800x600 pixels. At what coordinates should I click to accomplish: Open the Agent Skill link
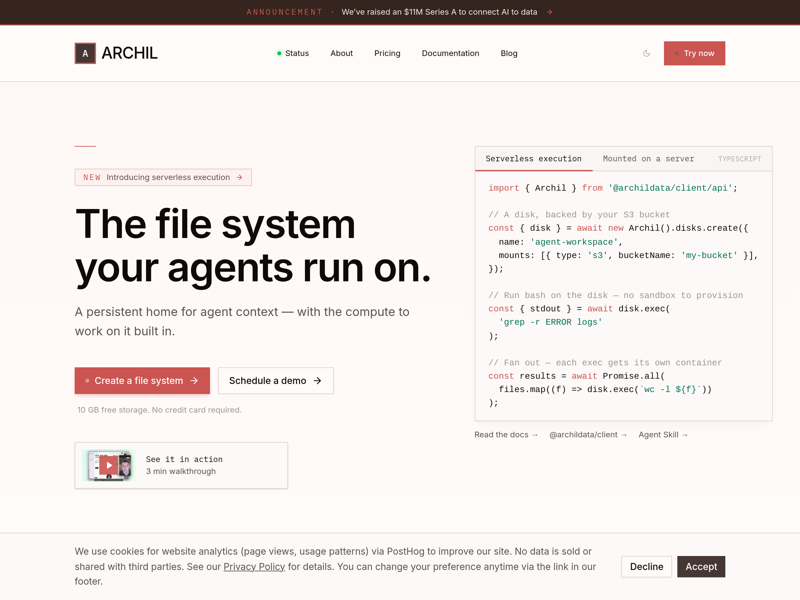pos(663,435)
